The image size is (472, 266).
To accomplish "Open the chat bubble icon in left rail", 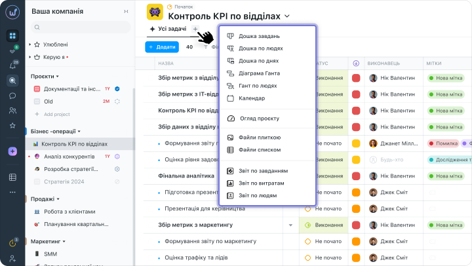I will 12,96.
